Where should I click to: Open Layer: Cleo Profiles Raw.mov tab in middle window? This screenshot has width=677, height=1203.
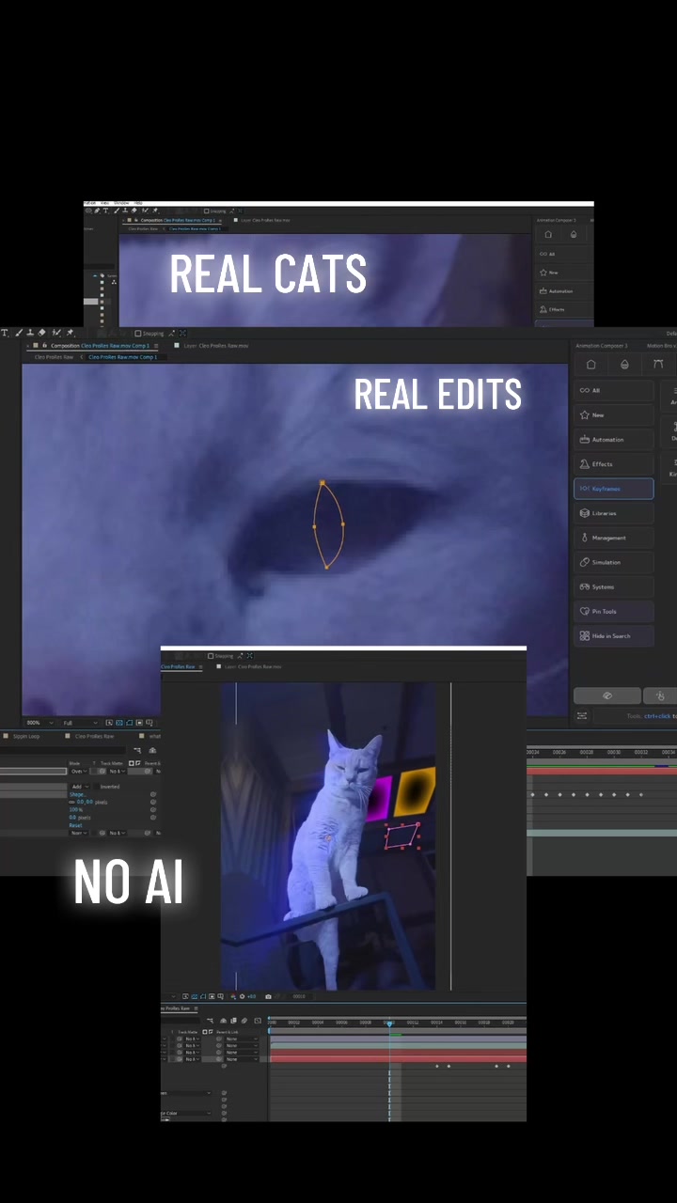pyautogui.click(x=216, y=346)
